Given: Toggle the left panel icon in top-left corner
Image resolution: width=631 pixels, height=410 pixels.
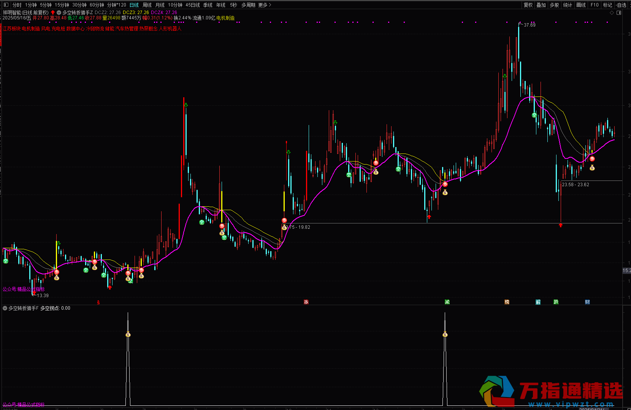Looking at the screenshot, I should coord(6,5).
